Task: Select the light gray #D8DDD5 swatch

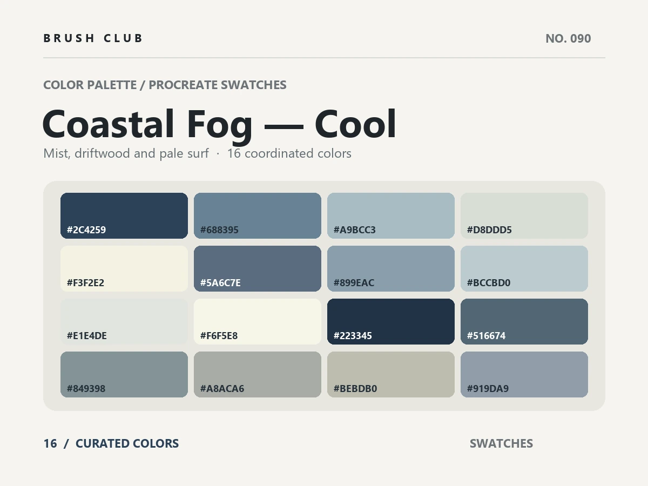Action: click(524, 215)
